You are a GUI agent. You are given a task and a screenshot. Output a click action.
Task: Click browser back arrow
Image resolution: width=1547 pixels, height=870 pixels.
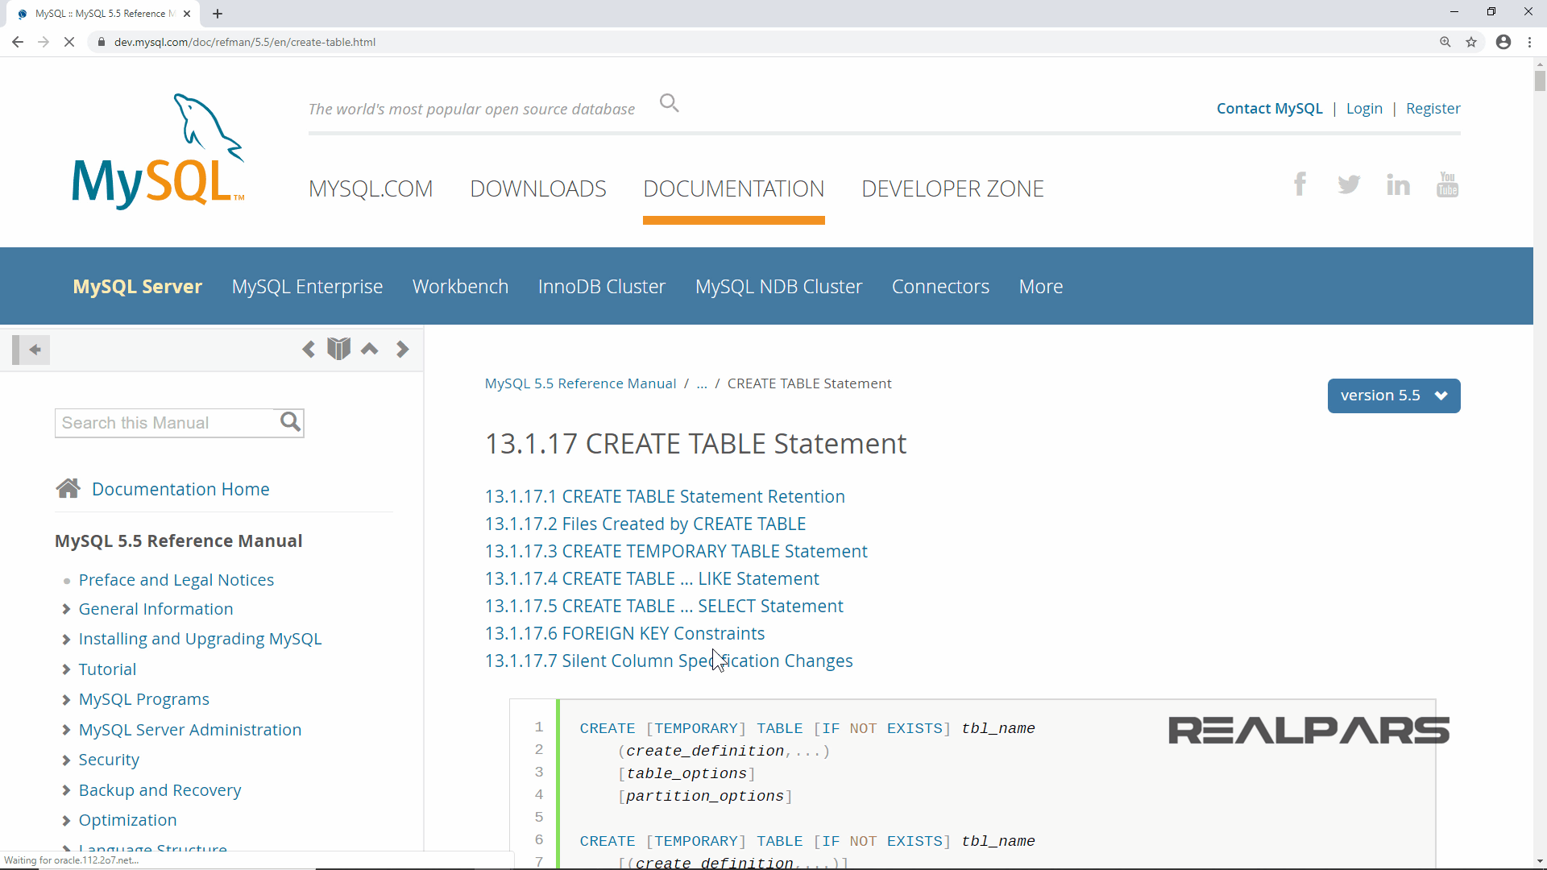coord(18,42)
